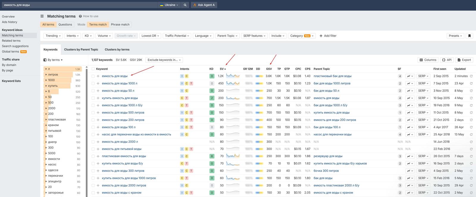Click the API braces button
This screenshot has height=197, width=476.
click(447, 60)
